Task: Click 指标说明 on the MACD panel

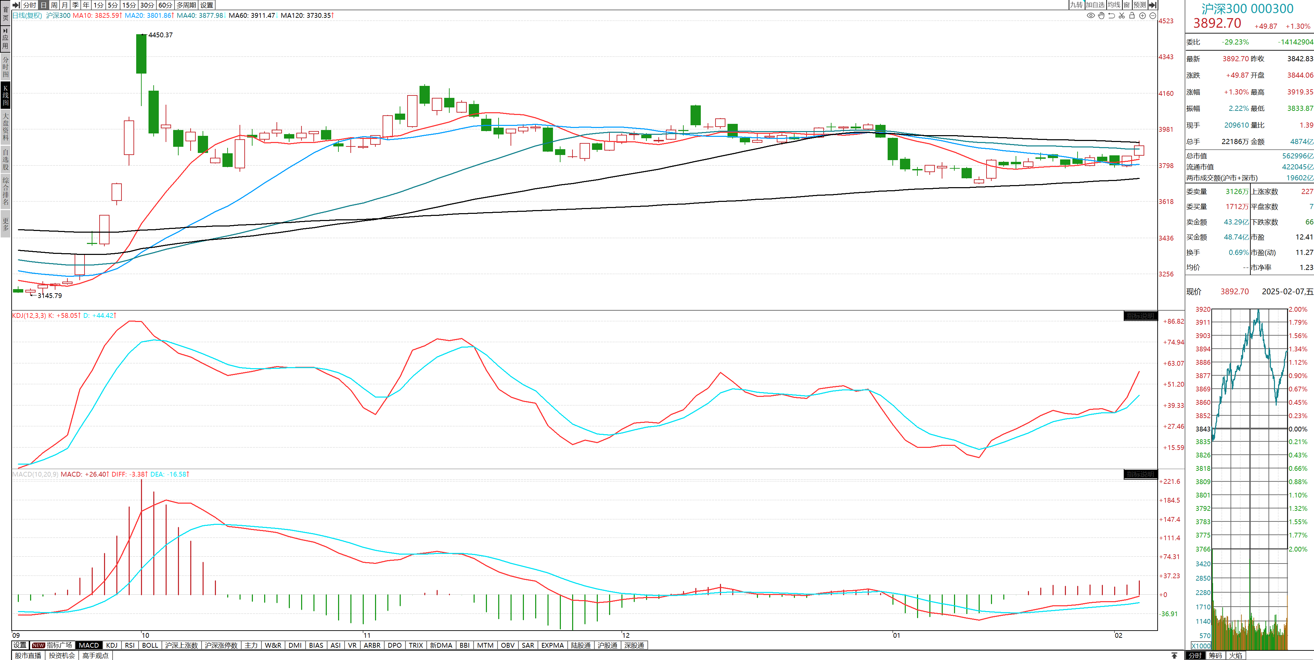Action: point(1141,474)
